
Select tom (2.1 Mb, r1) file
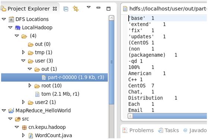coord(60,94)
